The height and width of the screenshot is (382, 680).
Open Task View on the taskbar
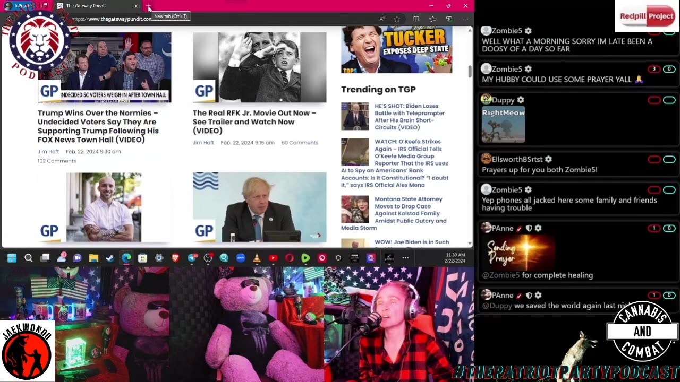pos(45,258)
